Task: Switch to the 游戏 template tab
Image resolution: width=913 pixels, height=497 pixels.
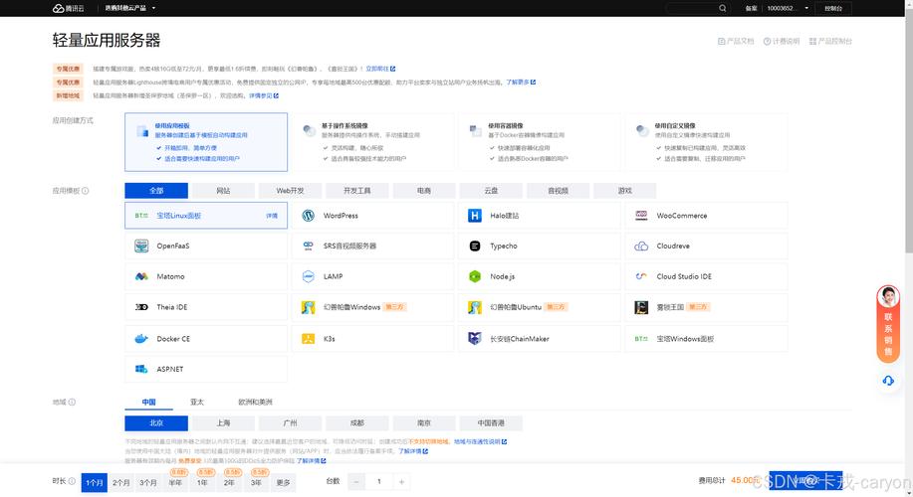Action: [625, 191]
